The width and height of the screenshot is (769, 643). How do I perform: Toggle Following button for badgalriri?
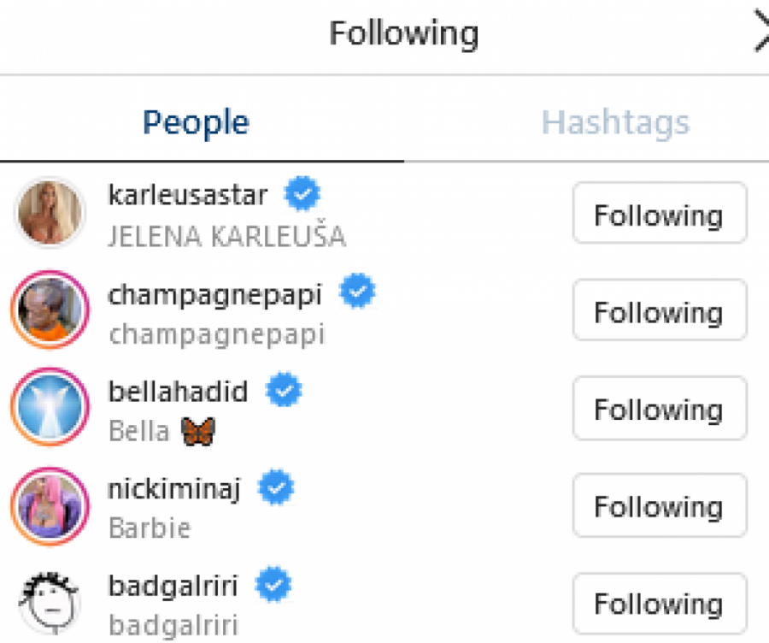(x=659, y=604)
